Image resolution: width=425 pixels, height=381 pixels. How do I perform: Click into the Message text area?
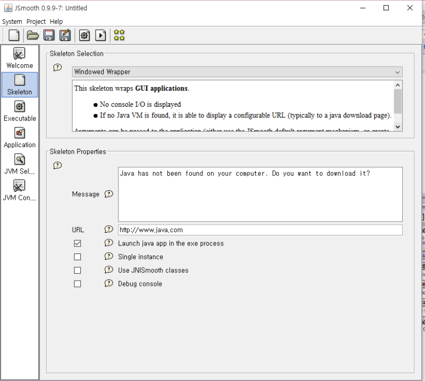(260, 194)
